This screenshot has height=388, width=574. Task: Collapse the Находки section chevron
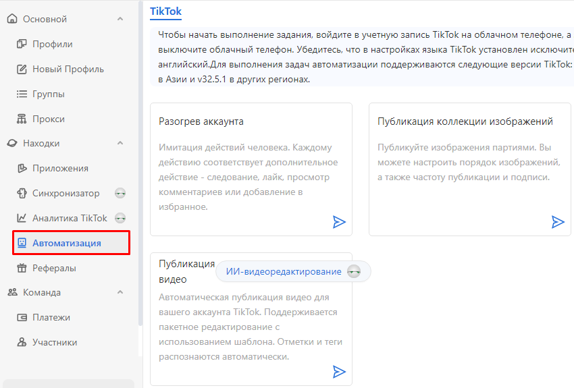[x=120, y=143]
